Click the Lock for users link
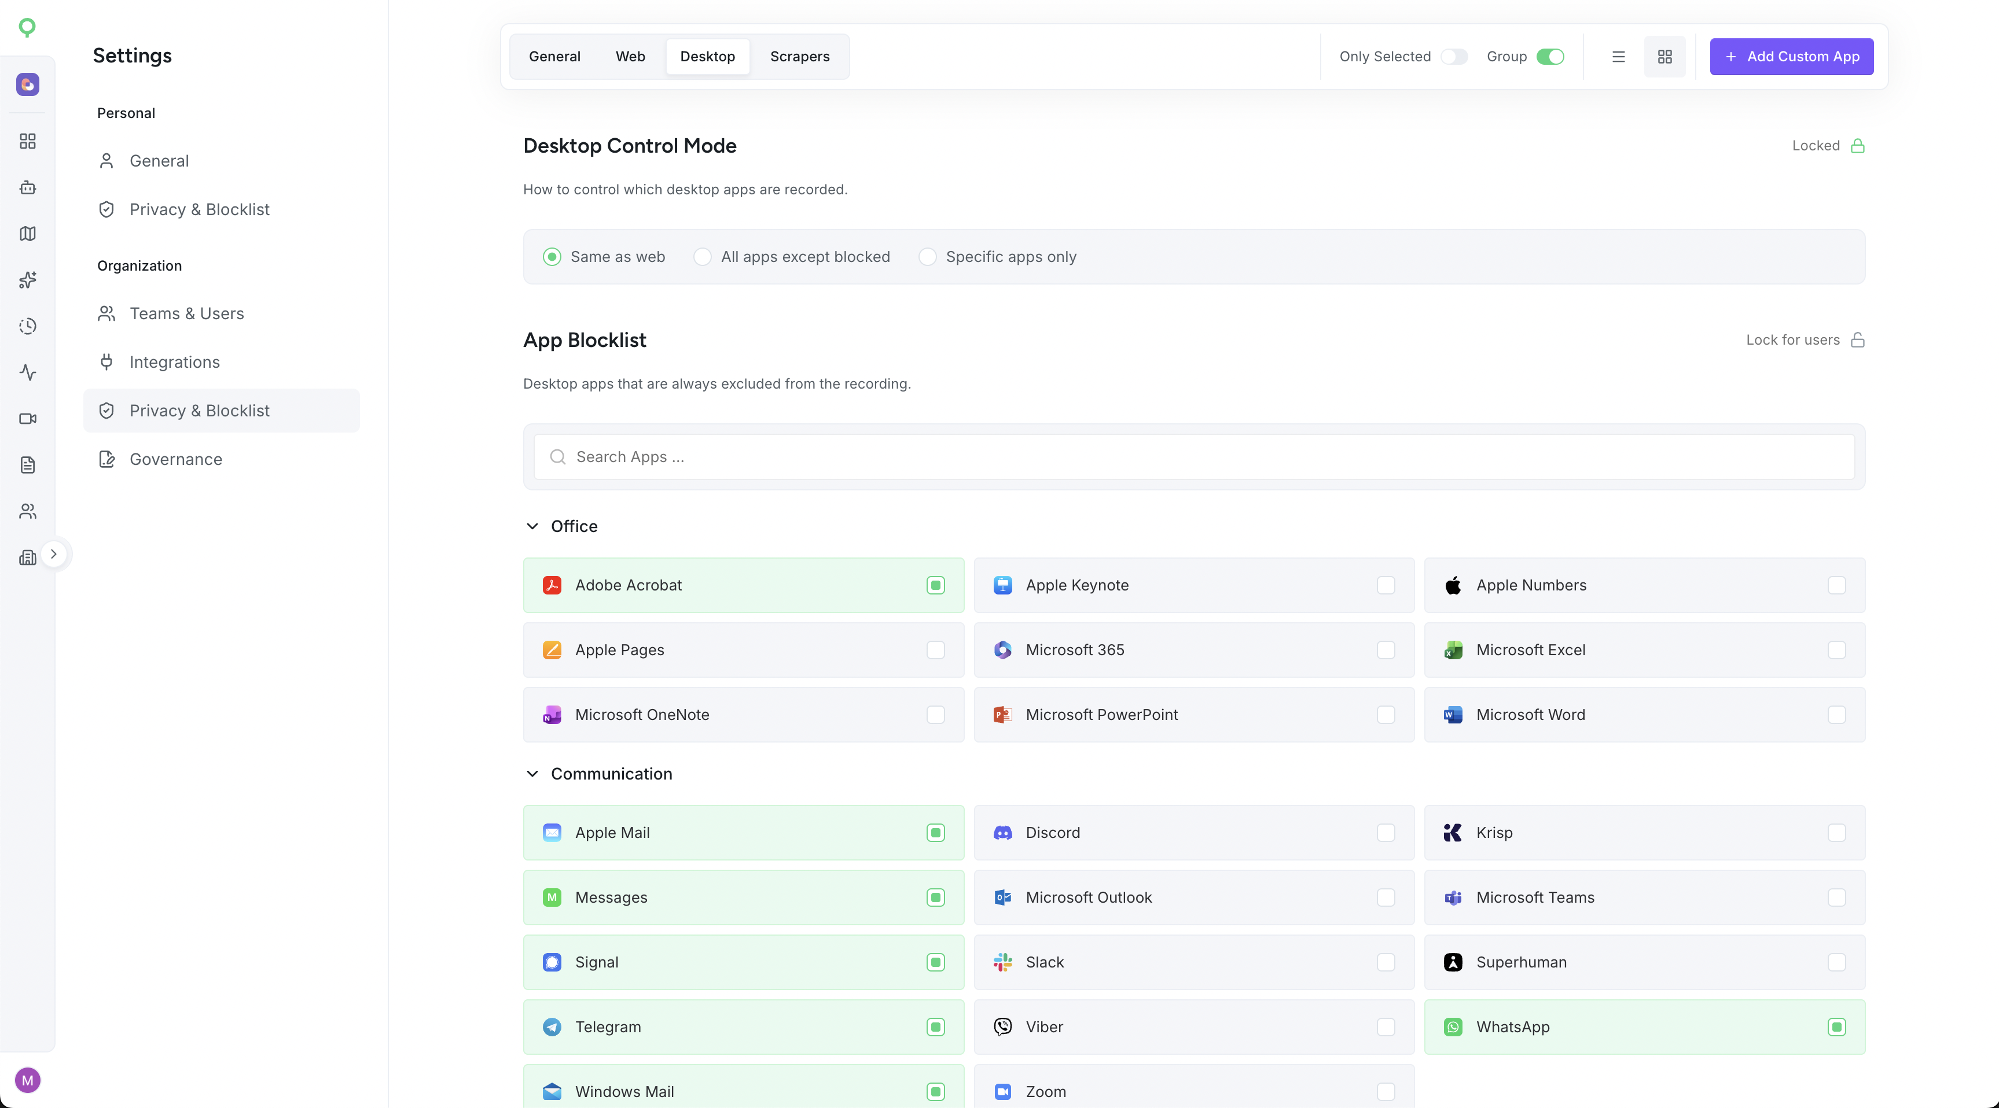The width and height of the screenshot is (1999, 1108). pyautogui.click(x=1792, y=339)
